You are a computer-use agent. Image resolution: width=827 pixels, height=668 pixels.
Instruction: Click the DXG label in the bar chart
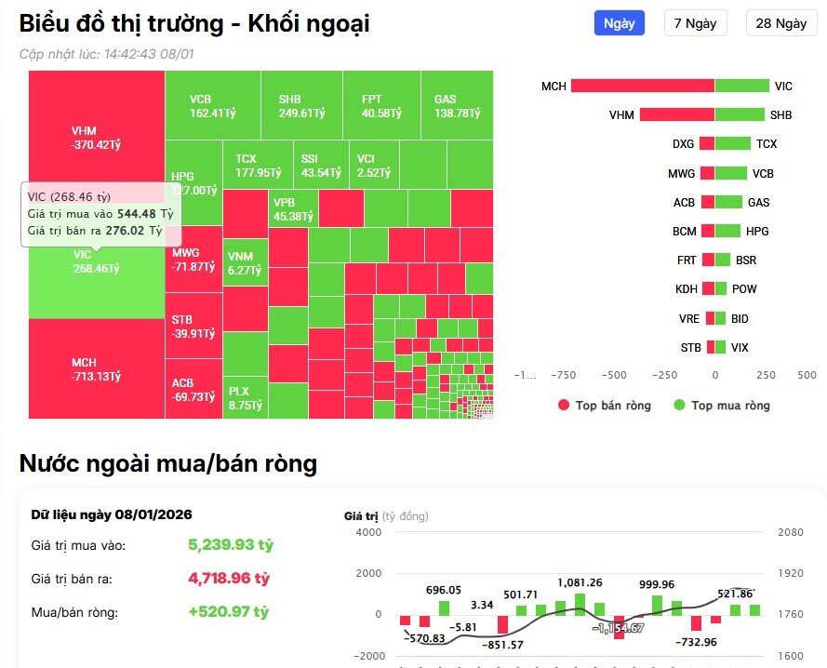tap(683, 143)
